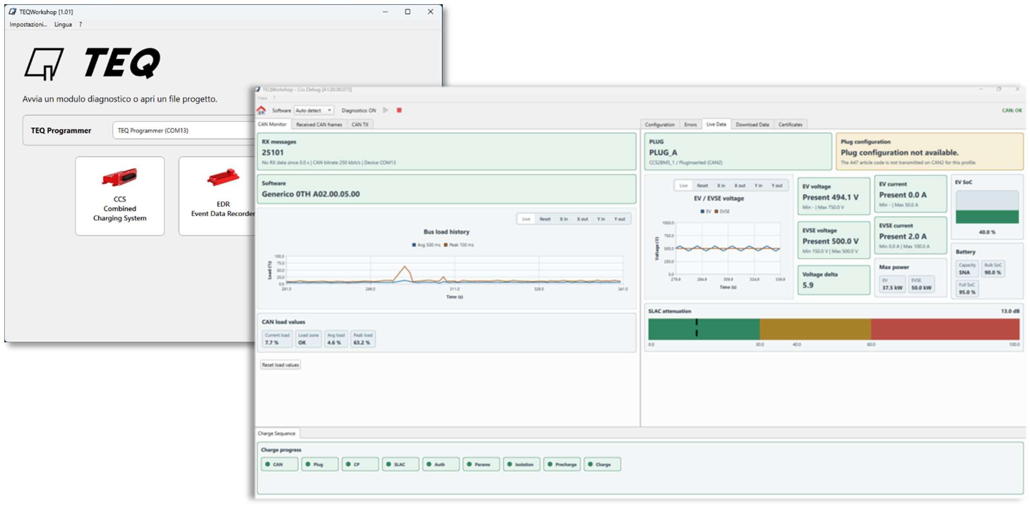
Task: Click the red home icon in Ccs Debug toolbar
Action: click(261, 110)
